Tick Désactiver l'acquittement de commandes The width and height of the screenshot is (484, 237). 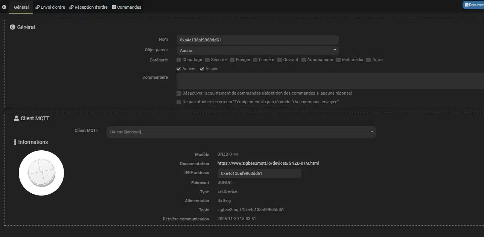click(x=179, y=93)
